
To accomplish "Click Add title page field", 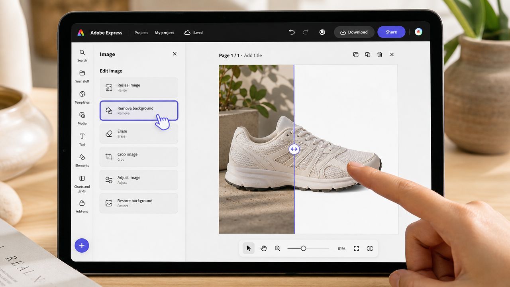I will click(253, 55).
